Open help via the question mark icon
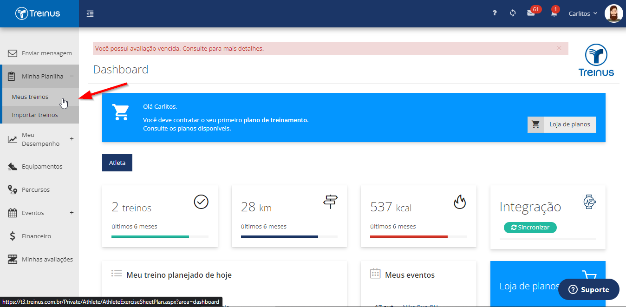Viewport: 626px width, 307px height. [x=495, y=13]
